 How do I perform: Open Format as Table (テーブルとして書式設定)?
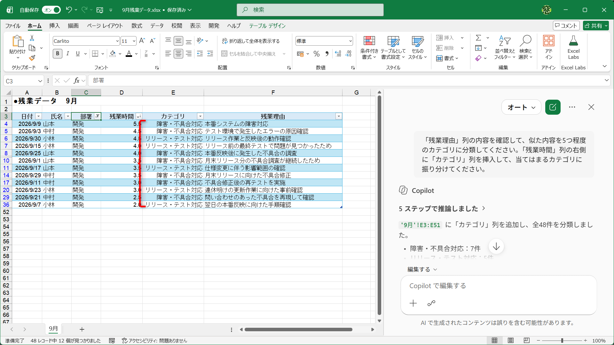[x=393, y=47]
